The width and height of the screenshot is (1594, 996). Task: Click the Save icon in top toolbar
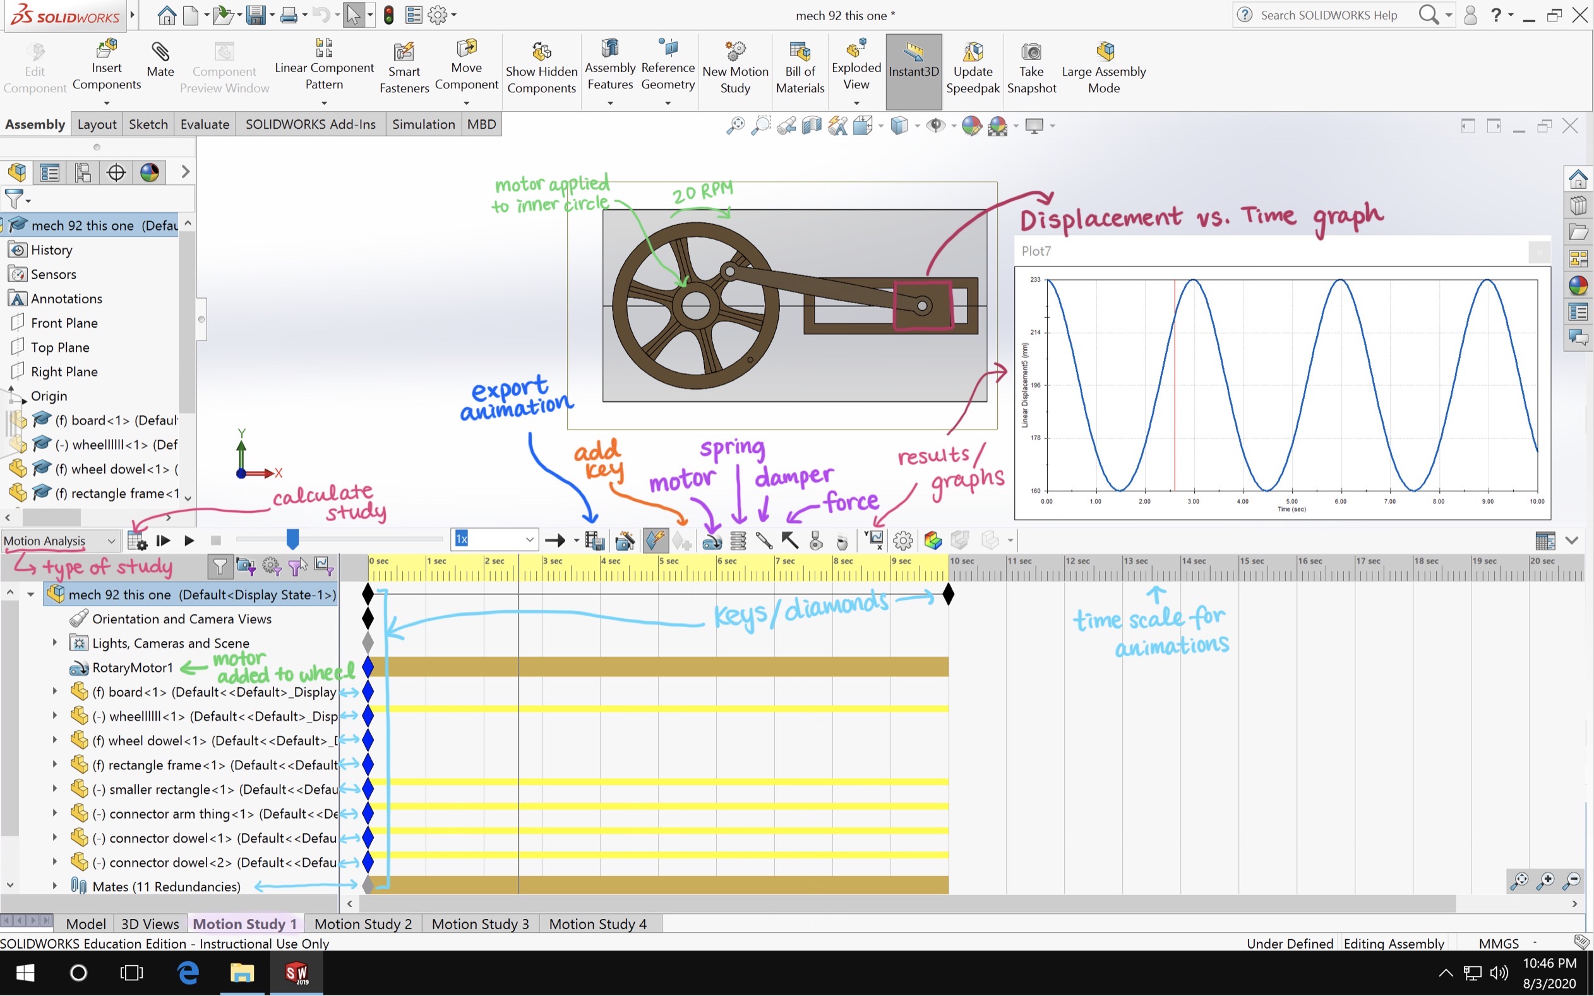(256, 15)
